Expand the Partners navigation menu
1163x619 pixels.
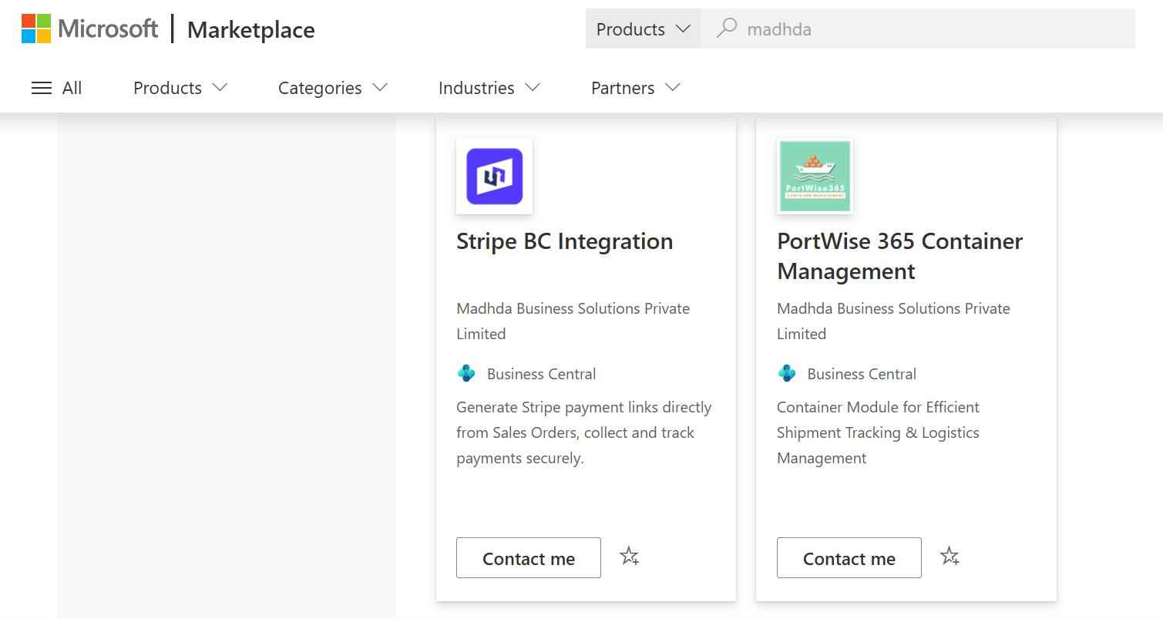pyautogui.click(x=636, y=88)
